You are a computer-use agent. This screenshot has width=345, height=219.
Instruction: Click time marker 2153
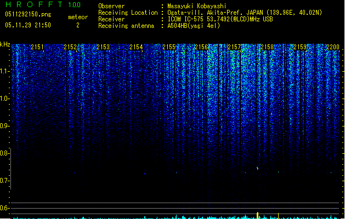click(103, 47)
